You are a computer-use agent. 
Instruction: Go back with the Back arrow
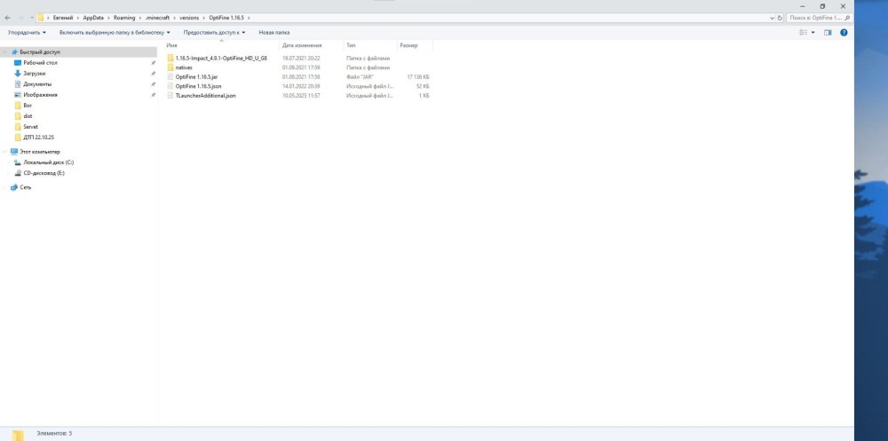(x=7, y=18)
